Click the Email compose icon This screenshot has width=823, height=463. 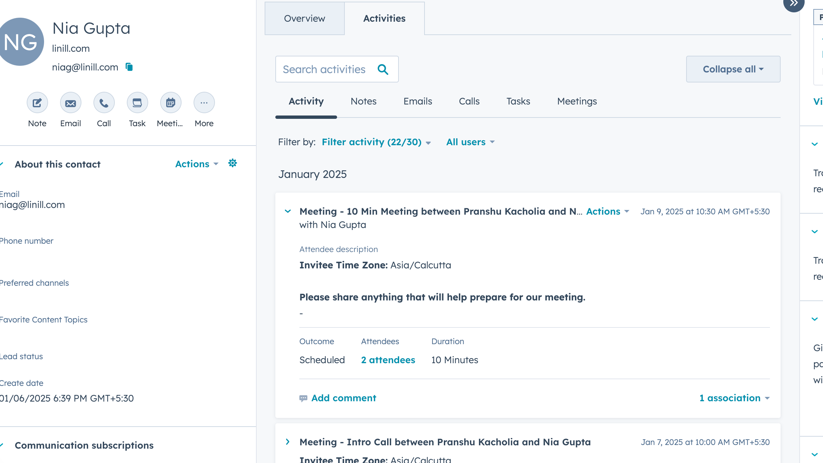tap(70, 103)
